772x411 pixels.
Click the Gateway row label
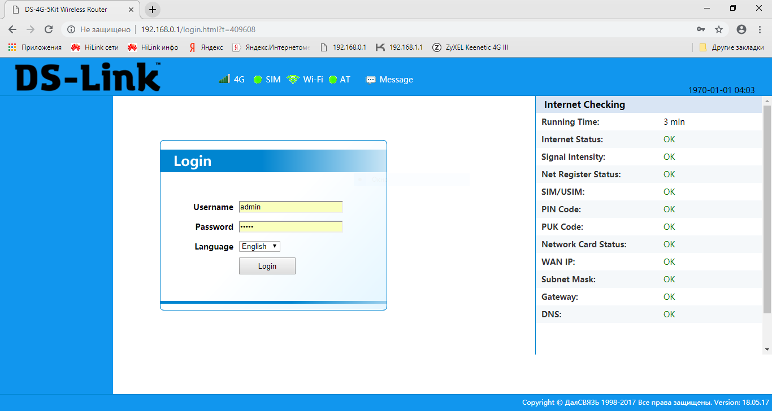click(560, 297)
